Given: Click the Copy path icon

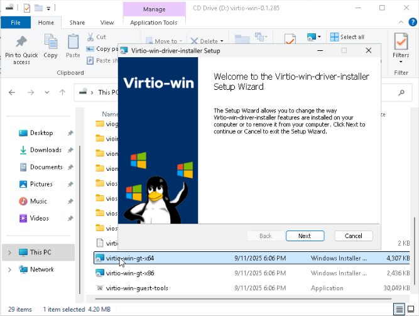Looking at the screenshot, I should [90, 49].
